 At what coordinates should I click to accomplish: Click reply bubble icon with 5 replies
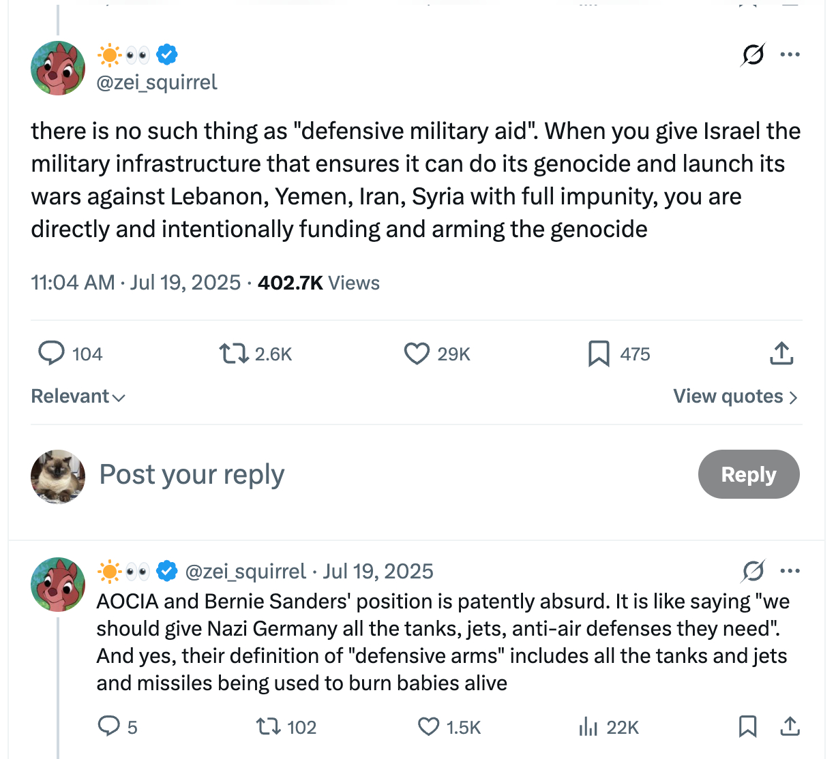click(x=109, y=727)
